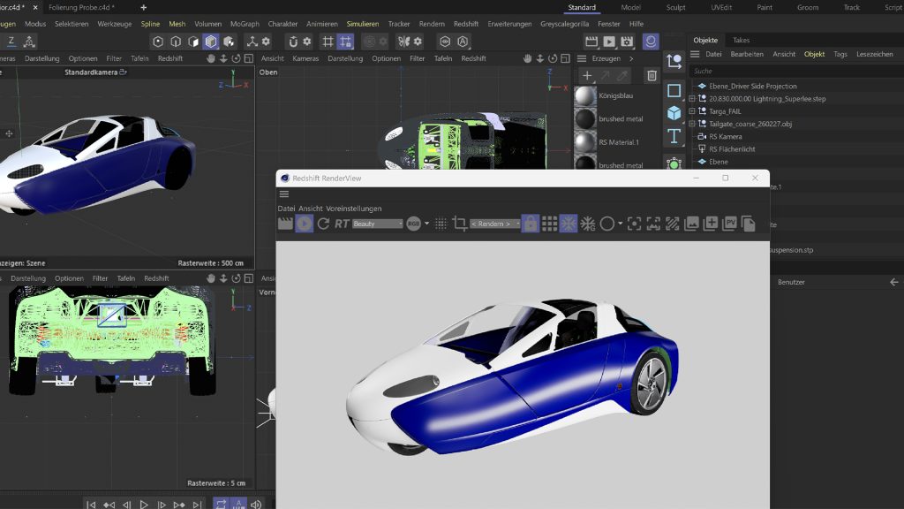This screenshot has width=904, height=509.
Task: Toggle the Z axis lock icon
Action: pyautogui.click(x=11, y=42)
